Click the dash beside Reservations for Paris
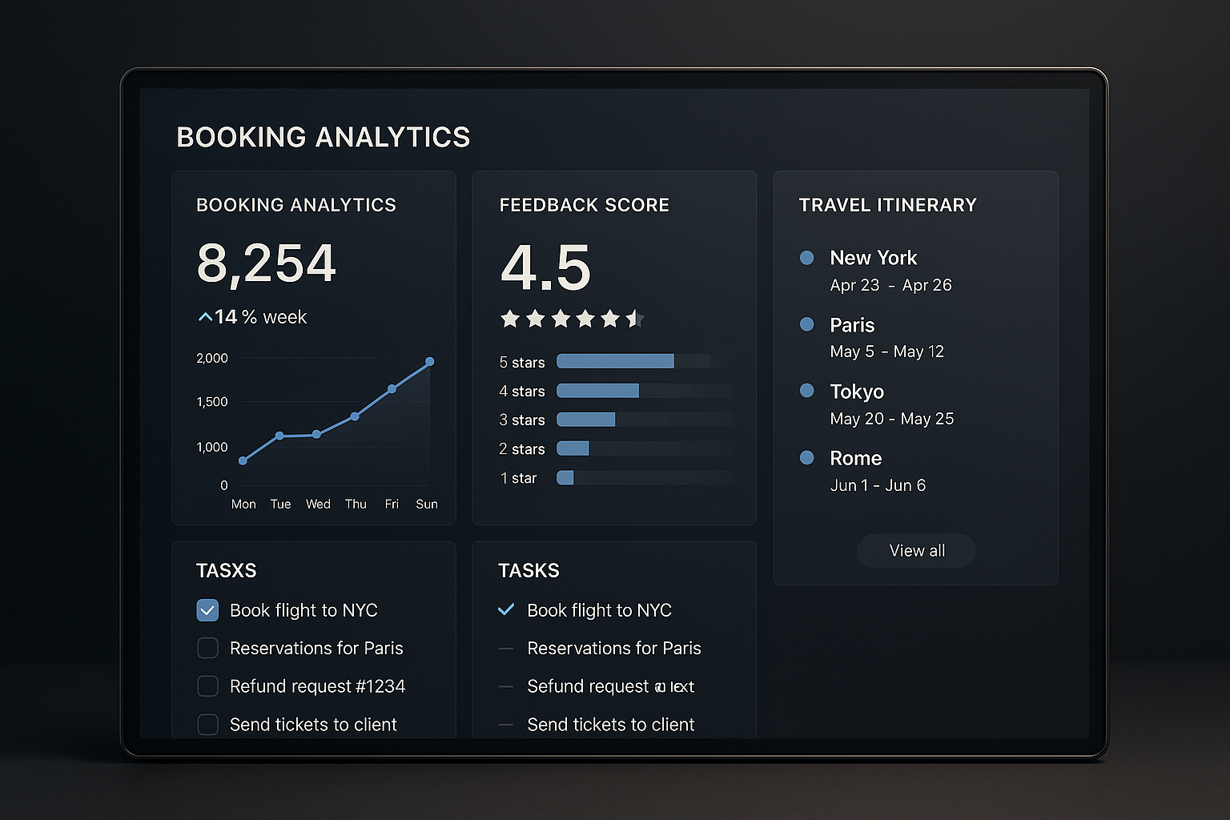Image resolution: width=1230 pixels, height=820 pixels. pos(506,649)
